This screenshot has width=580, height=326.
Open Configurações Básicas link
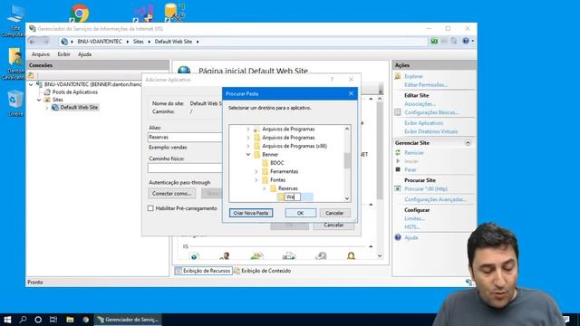pyautogui.click(x=431, y=112)
